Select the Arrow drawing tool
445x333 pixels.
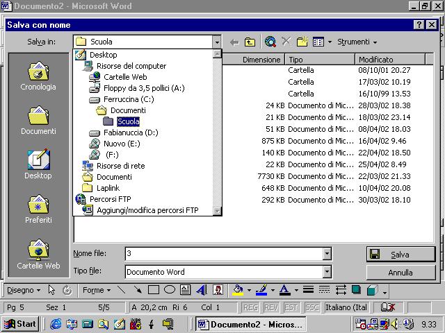[138, 290]
